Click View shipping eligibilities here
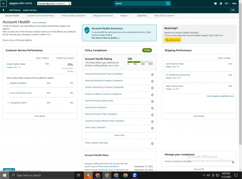The image size is (242, 179). (x=220, y=96)
